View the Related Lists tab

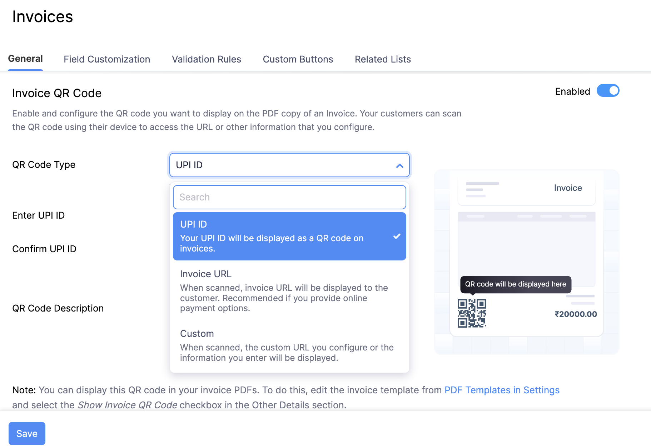[x=382, y=59]
